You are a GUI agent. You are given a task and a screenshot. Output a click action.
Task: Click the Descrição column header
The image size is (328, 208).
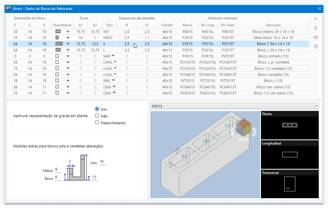[273, 25]
